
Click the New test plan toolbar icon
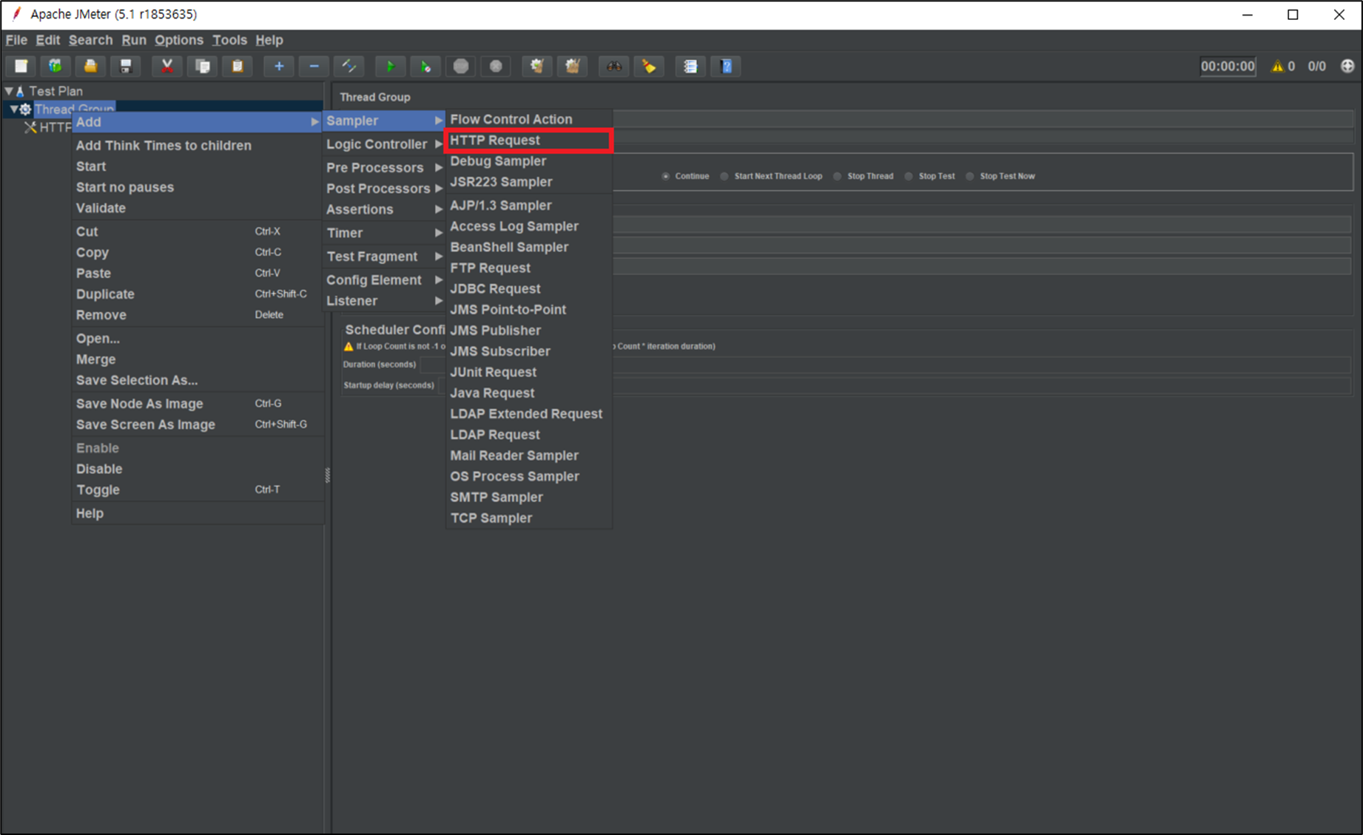(x=21, y=67)
